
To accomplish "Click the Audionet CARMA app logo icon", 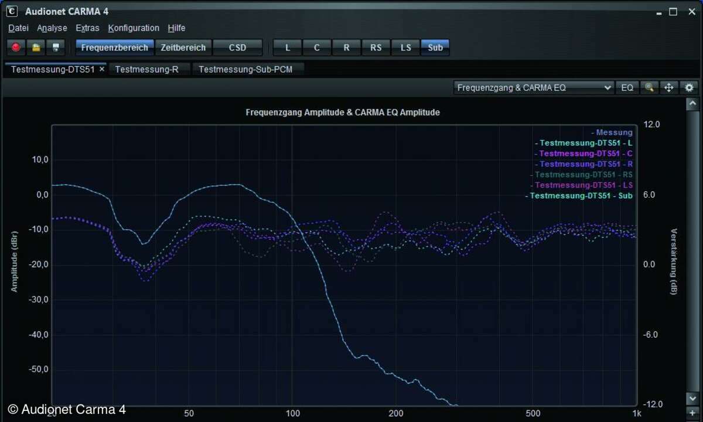I will tap(12, 11).
